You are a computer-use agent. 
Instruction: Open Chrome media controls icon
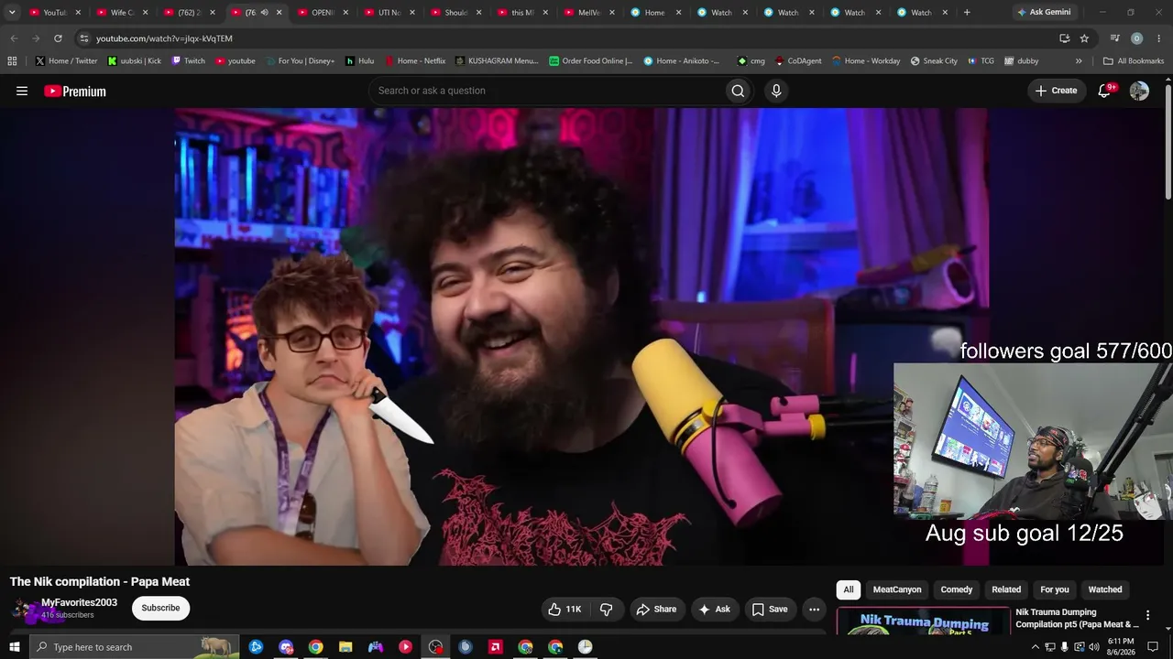(1114, 38)
